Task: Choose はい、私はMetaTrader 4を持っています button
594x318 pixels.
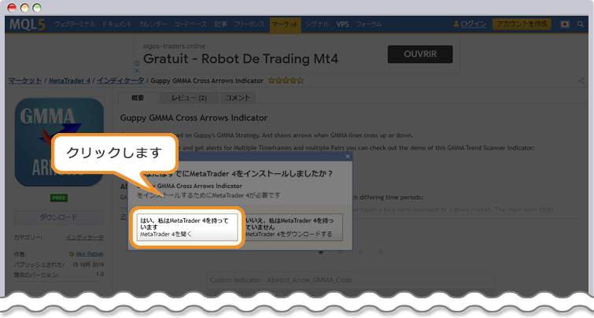Action: coord(187,227)
